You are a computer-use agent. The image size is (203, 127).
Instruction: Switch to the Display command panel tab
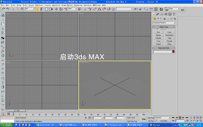pos(170,14)
